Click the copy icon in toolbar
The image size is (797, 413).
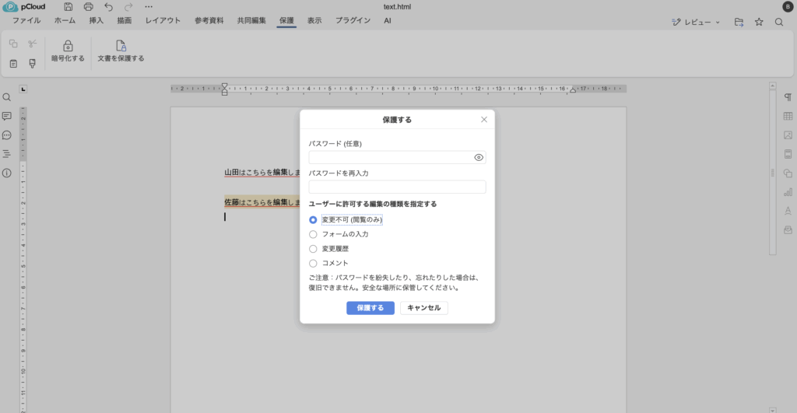coord(13,44)
